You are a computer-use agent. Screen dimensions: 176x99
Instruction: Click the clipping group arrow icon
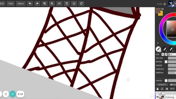[162, 89]
